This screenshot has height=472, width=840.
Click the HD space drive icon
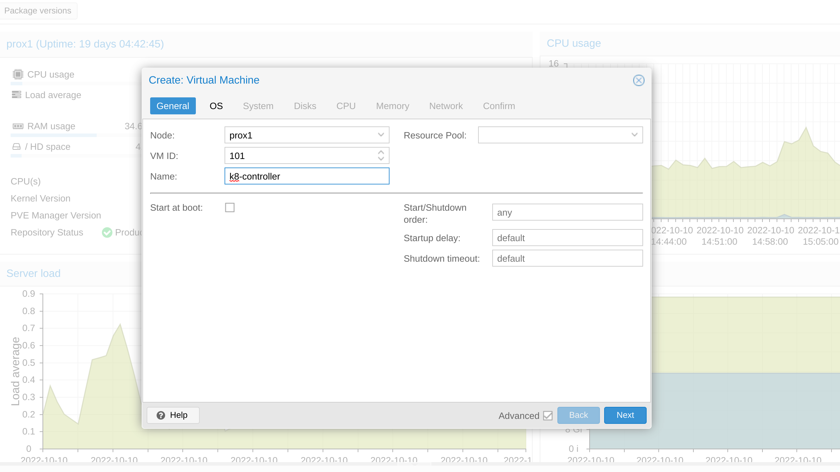click(x=16, y=147)
